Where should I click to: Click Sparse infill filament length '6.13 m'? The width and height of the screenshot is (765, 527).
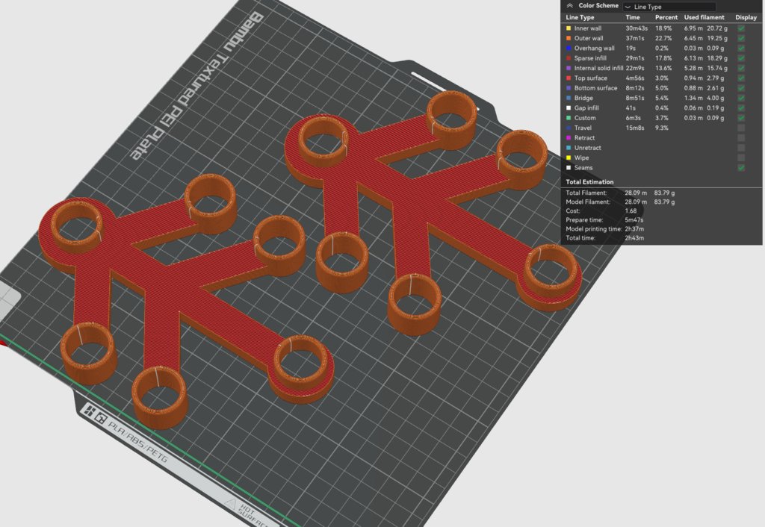pyautogui.click(x=693, y=58)
